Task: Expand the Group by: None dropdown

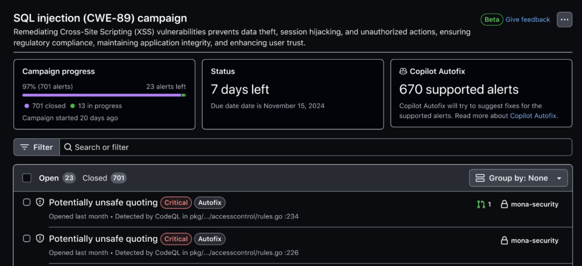Action: [518, 178]
